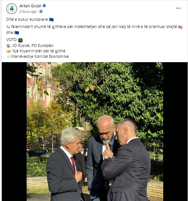Open the photo of three men talking
188x201 pixels.
coord(95,132)
